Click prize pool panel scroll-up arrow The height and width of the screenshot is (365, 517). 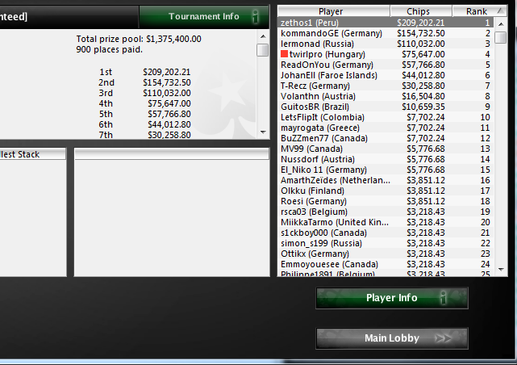pos(263,36)
